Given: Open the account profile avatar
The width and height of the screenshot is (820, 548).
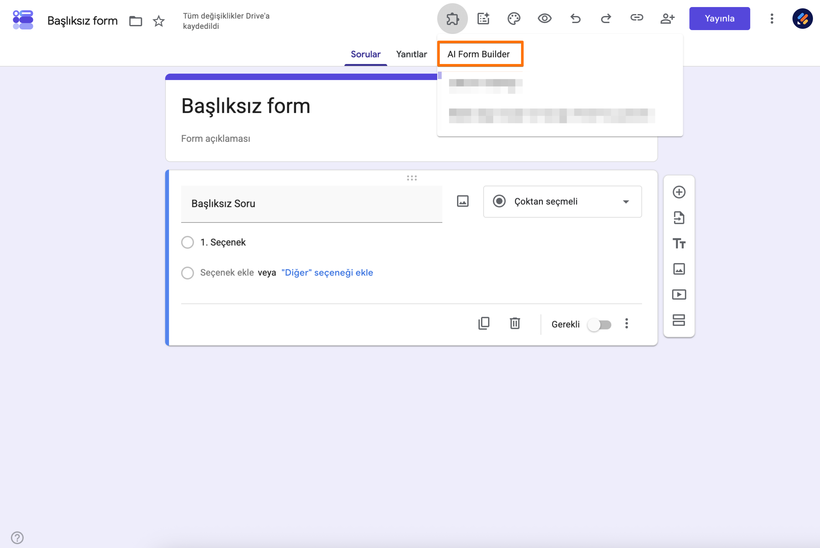Looking at the screenshot, I should point(802,19).
